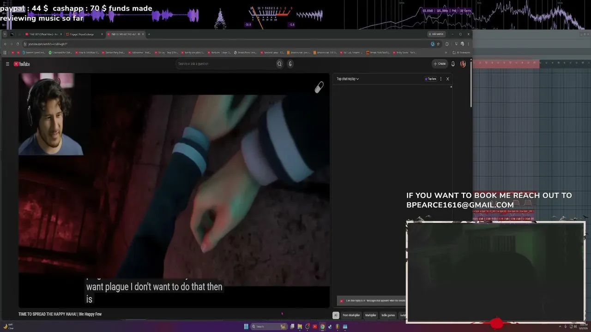Open Task View on the taskbar
The height and width of the screenshot is (332, 591).
[292, 326]
